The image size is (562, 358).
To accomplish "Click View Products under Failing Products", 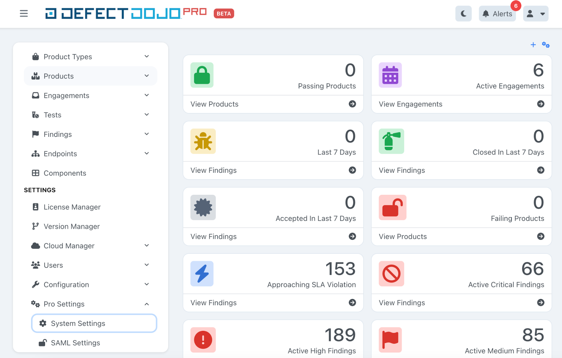I will 403,237.
